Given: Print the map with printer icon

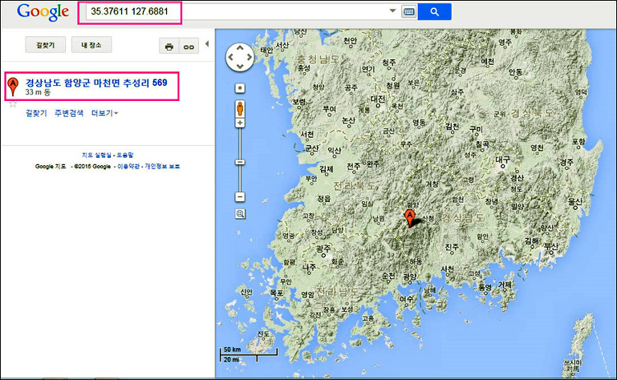Looking at the screenshot, I should coord(169,46).
